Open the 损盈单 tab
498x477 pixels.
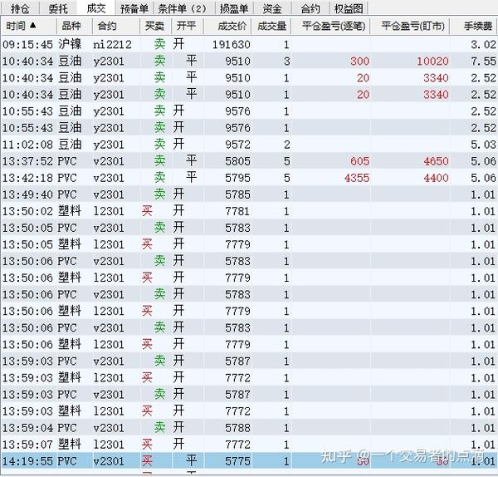[234, 7]
